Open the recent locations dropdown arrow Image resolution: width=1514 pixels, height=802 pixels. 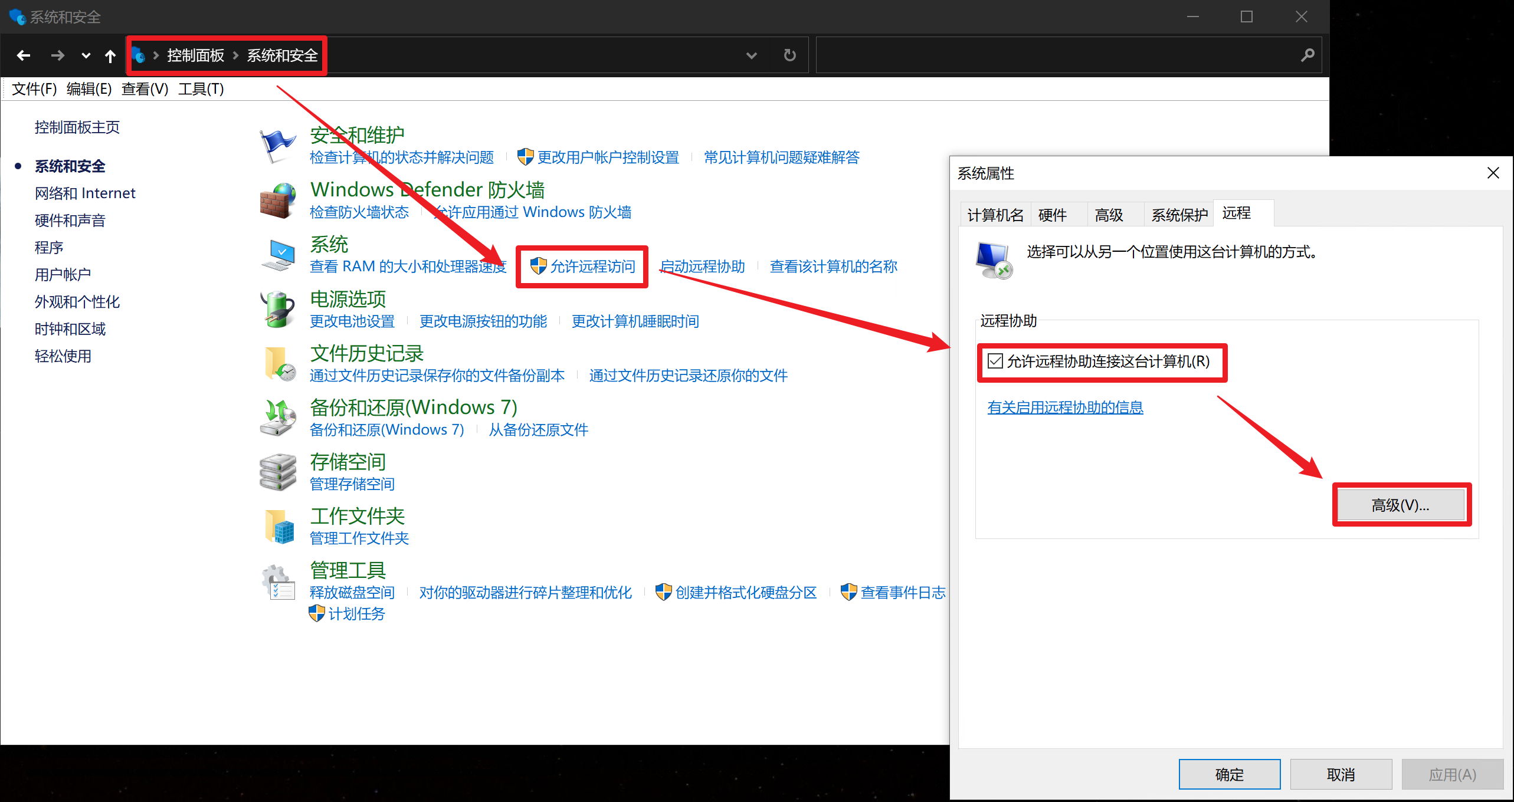pos(86,56)
